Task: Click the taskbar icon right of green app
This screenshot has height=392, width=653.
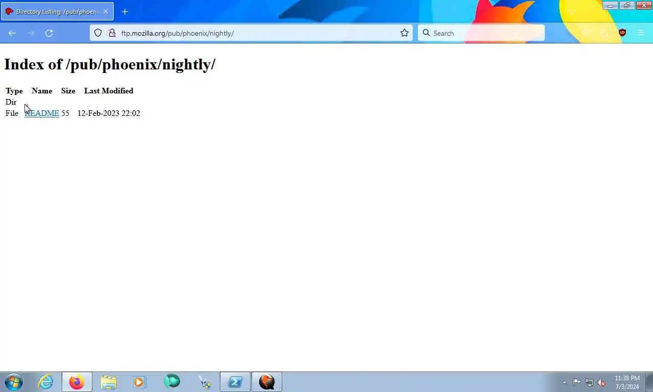Action: pos(205,382)
